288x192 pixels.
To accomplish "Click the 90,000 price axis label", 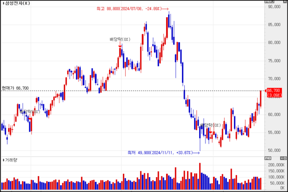I will tap(274, 7).
